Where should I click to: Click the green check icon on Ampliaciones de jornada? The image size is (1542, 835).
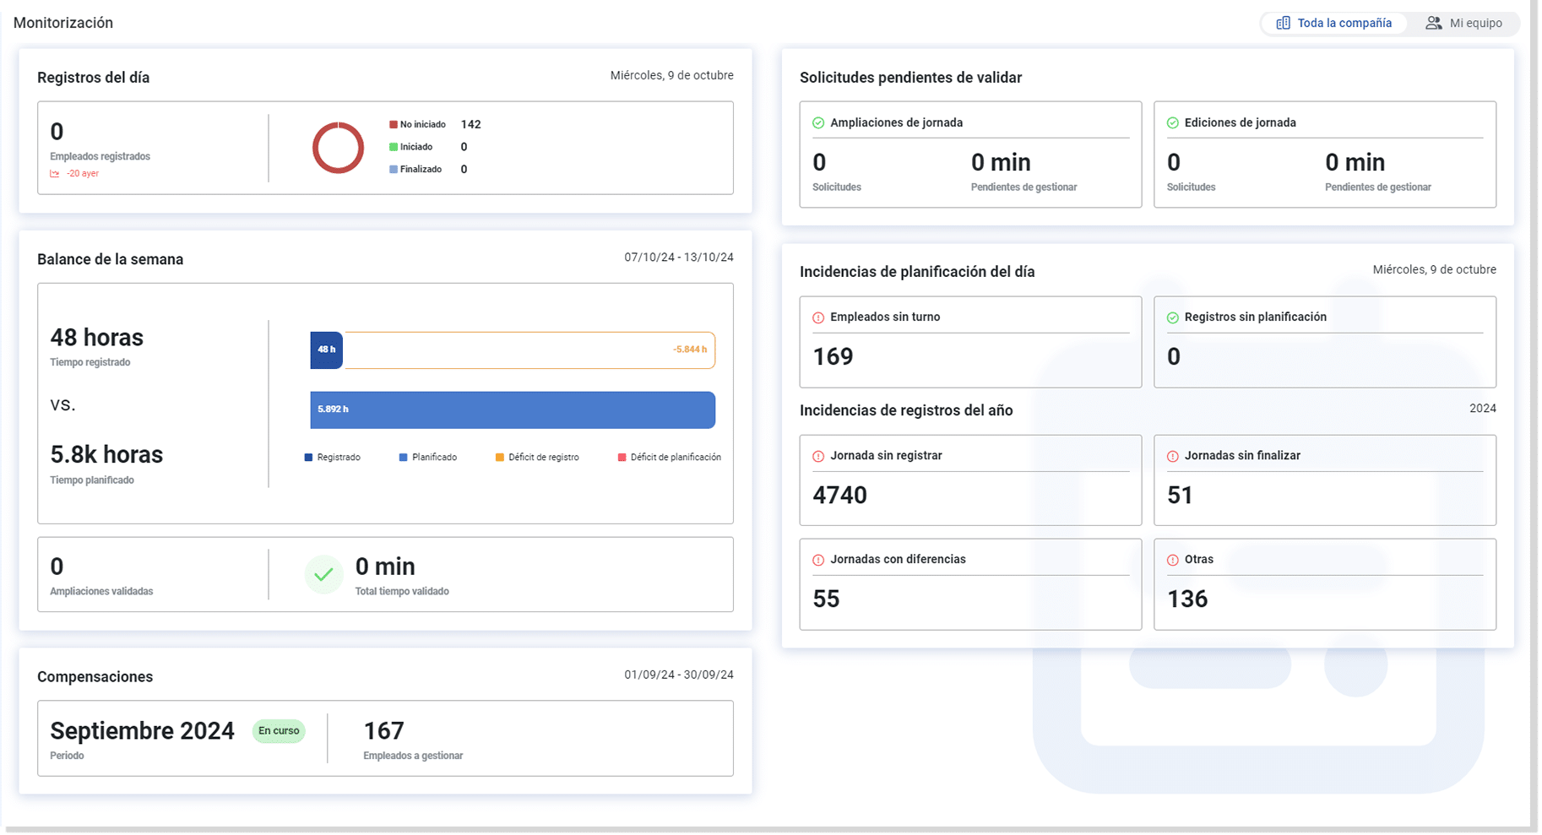818,123
